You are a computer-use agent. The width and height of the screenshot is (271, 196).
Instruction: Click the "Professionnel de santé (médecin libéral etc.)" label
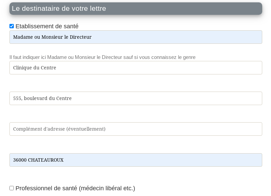75,188
